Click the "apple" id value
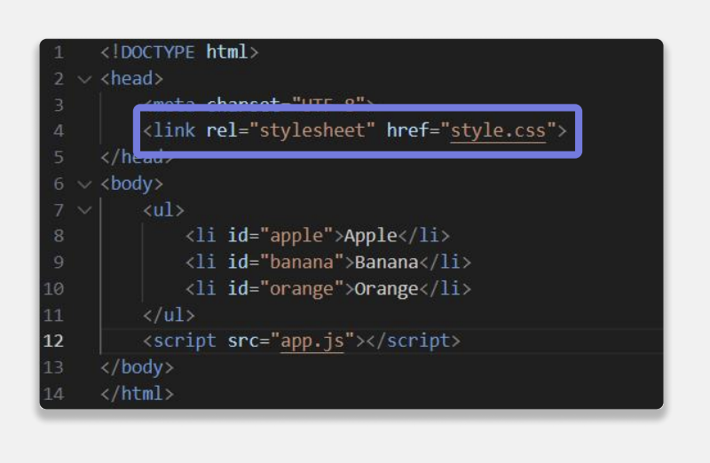The width and height of the screenshot is (710, 463). tap(296, 236)
